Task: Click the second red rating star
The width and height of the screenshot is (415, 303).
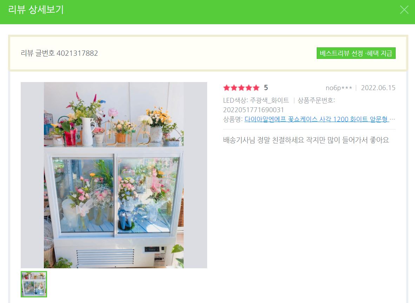Action: click(234, 88)
